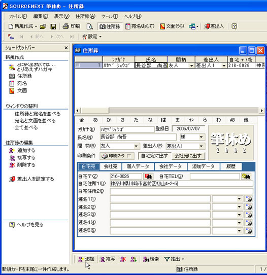The height and width of the screenshot is (275, 267).
Task: Click 全て並べる in shortcut bar
Action: 26,127
